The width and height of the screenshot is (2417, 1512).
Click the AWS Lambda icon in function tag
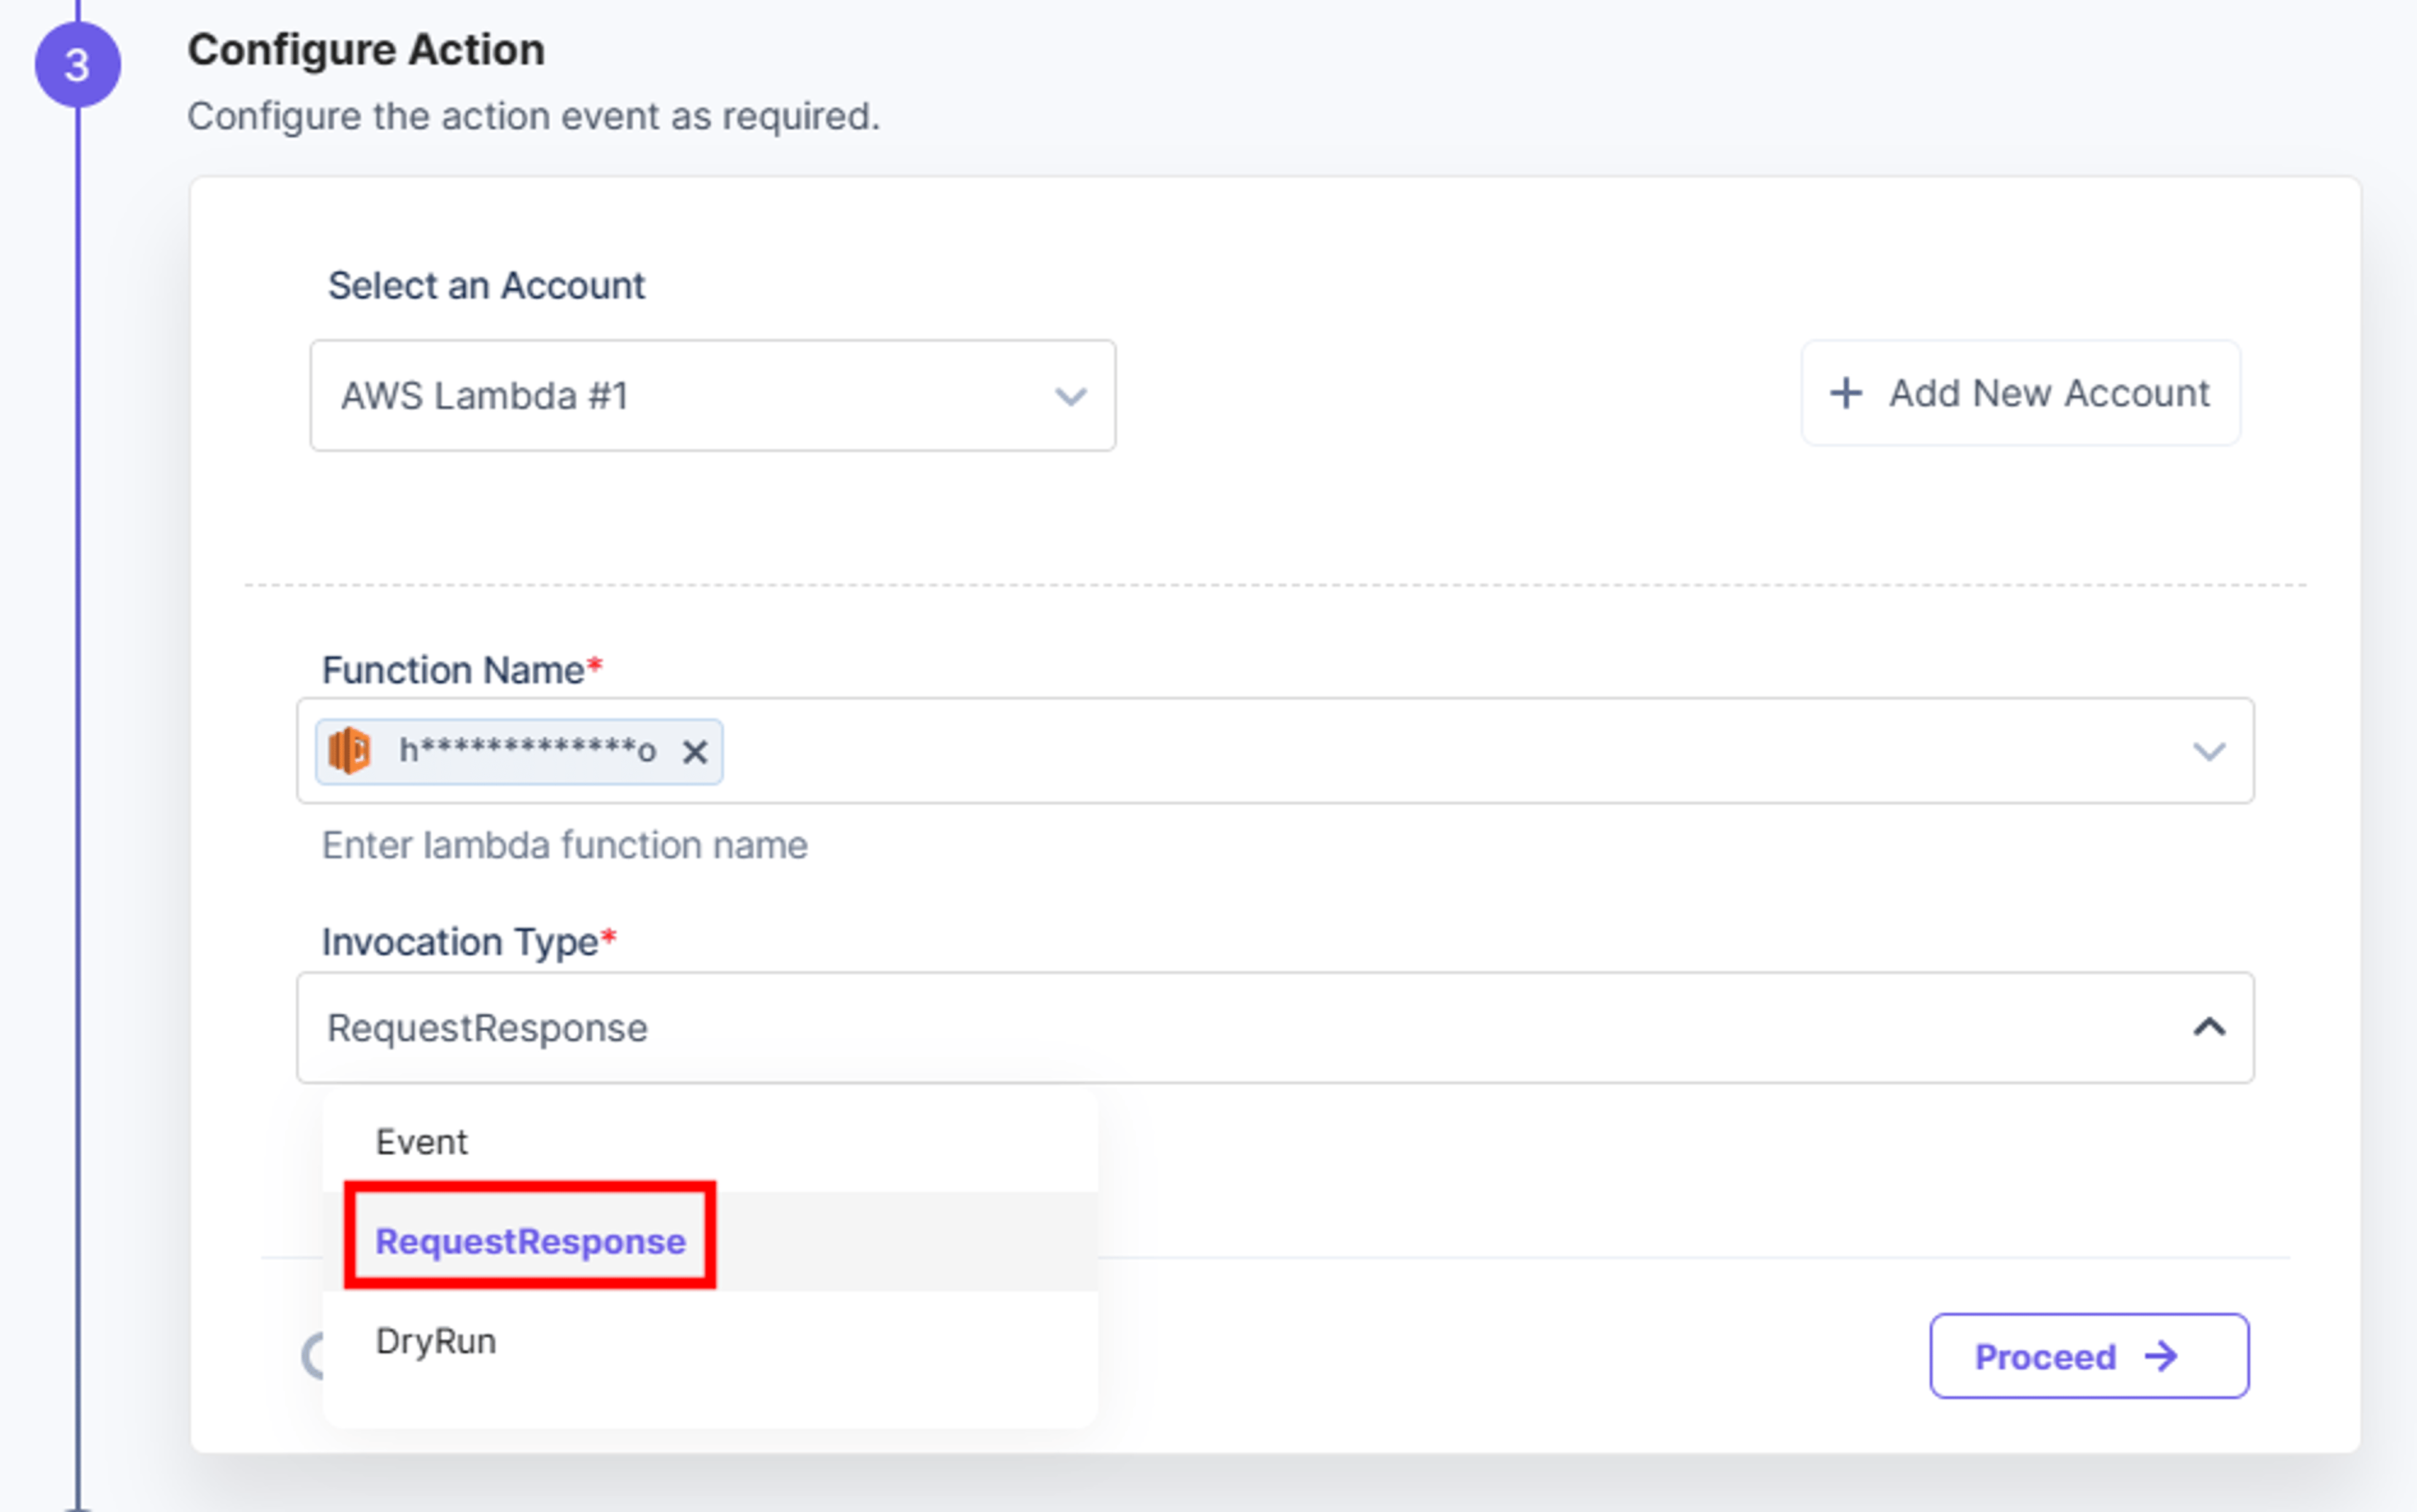tap(349, 750)
